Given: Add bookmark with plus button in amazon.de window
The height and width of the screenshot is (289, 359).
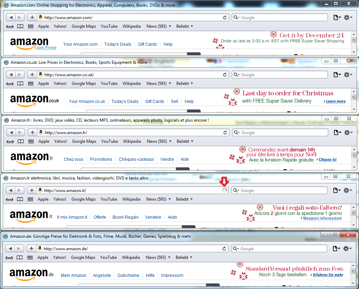Looking at the screenshot, I should (32, 249).
